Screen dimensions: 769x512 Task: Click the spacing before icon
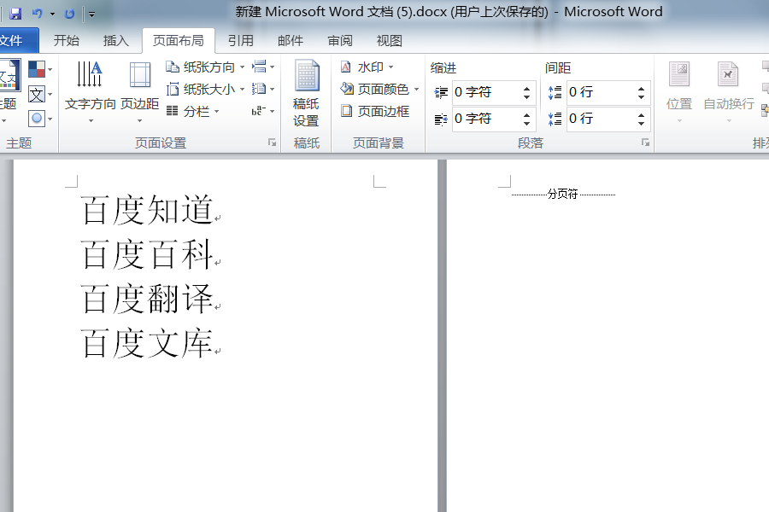555,92
